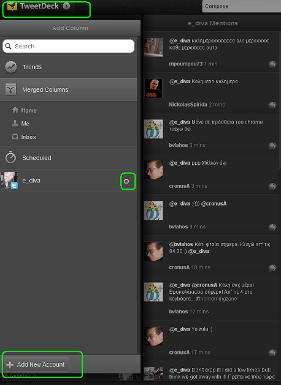The image size is (281, 385).
Task: Click Add New Account button
Action: click(36, 365)
